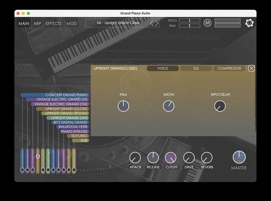This screenshot has height=201, width=271.
Task: Open the Compressor tab
Action: pos(229,68)
